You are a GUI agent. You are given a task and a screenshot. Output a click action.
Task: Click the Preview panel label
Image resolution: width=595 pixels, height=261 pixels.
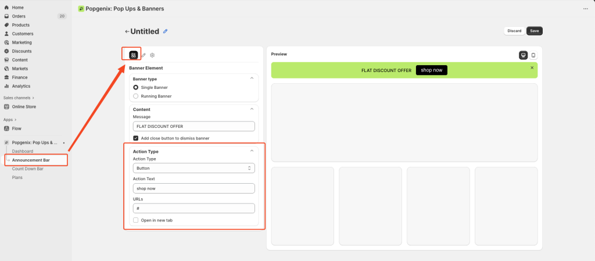(x=279, y=54)
